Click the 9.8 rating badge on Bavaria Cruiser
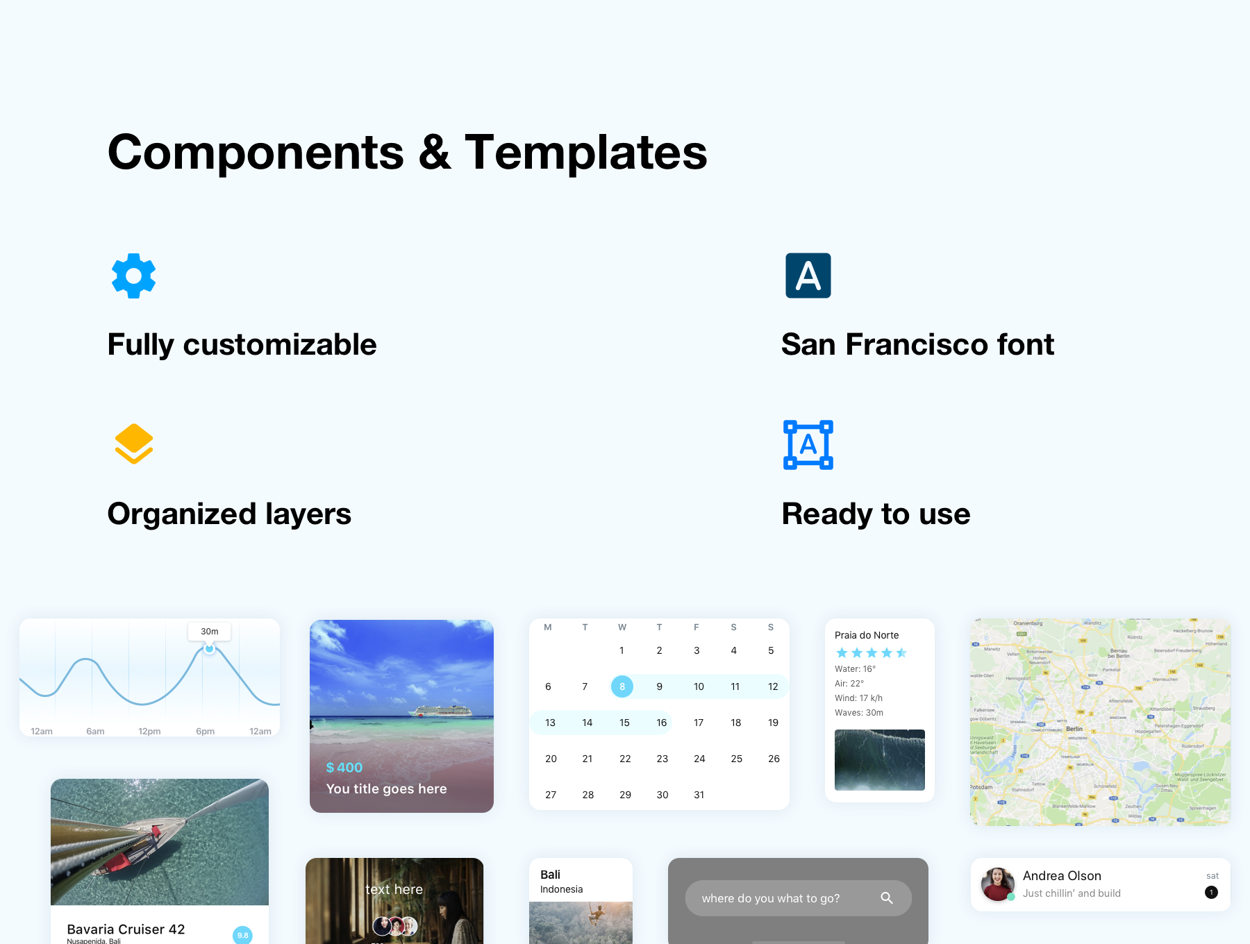The width and height of the screenshot is (1250, 944). tap(242, 935)
